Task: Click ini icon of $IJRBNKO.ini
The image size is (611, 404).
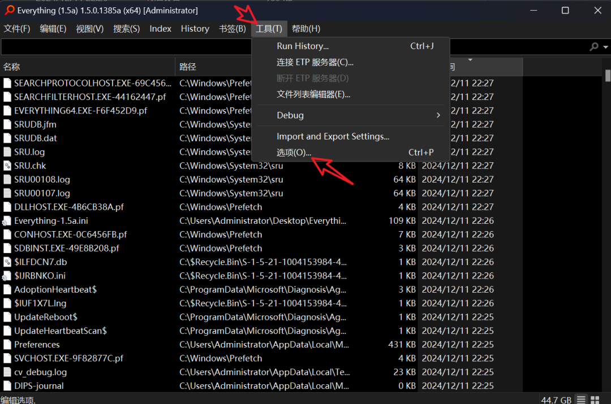Action: point(7,276)
